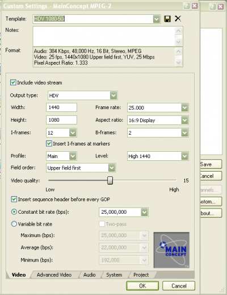Click the 'Audio: 384 Kbps' format line
This screenshot has width=227, height=295.
tap(88, 51)
